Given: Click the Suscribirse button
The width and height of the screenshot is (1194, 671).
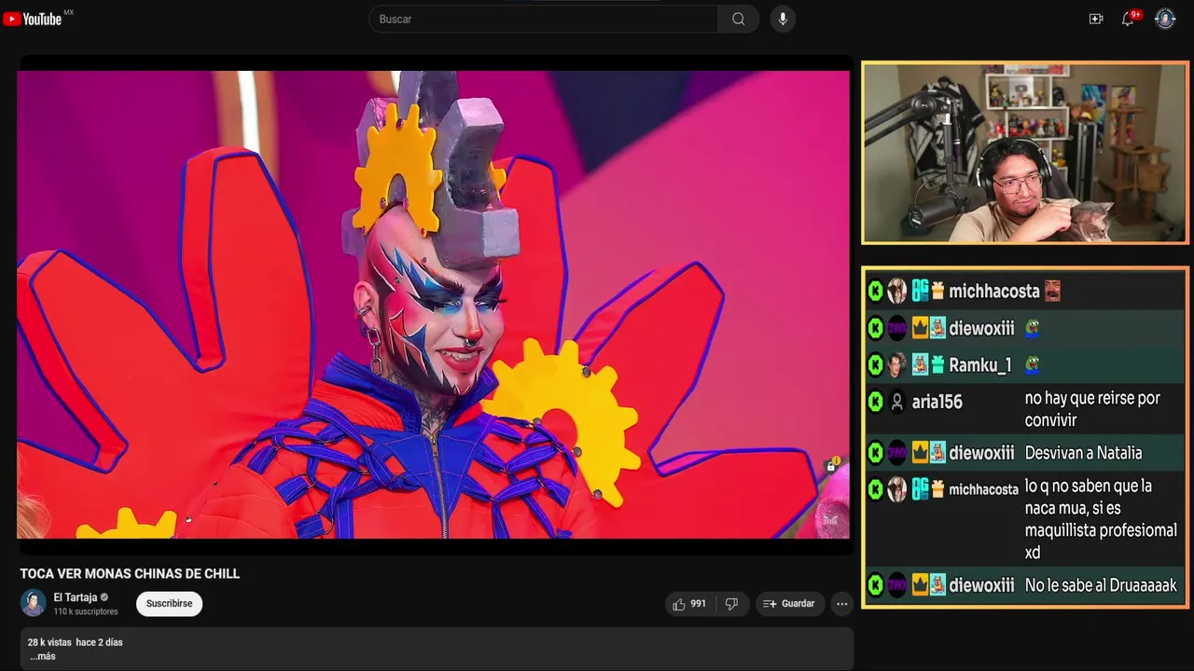Looking at the screenshot, I should [x=169, y=604].
